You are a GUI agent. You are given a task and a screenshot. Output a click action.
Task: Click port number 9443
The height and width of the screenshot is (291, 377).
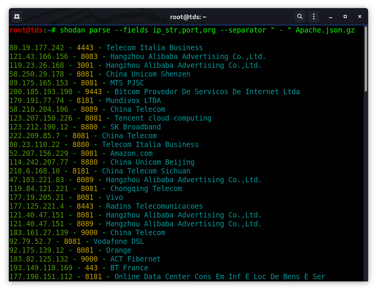[93, 92]
